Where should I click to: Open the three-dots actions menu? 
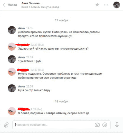[x=106, y=5]
